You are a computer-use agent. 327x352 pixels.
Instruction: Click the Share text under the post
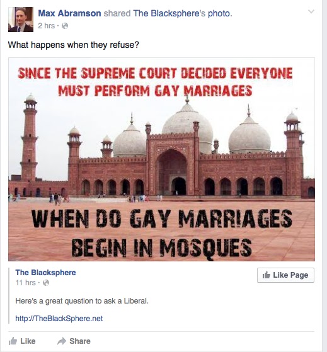pos(80,341)
